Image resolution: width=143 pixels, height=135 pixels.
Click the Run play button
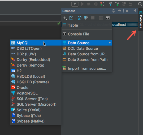(x=83, y=4)
